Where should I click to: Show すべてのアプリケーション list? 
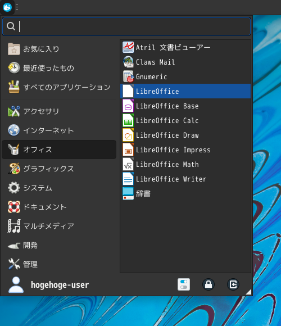click(x=59, y=87)
